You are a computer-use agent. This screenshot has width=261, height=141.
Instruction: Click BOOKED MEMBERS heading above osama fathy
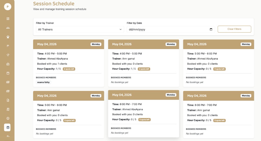(46, 78)
